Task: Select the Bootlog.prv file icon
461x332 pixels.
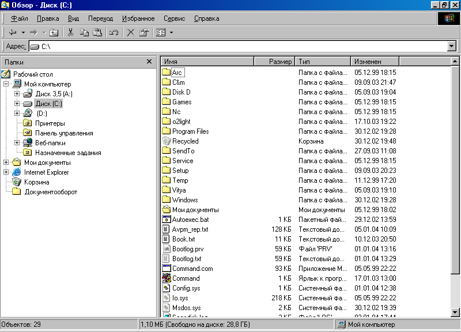Action: coord(166,249)
